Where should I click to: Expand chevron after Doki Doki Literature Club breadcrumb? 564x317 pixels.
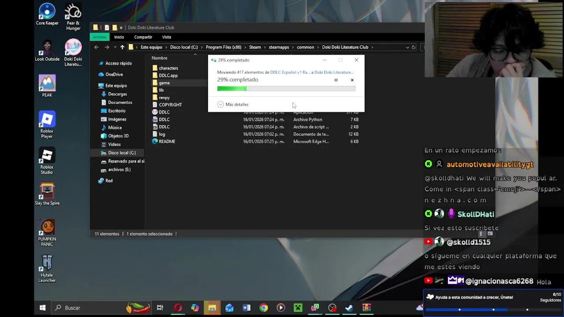[372, 47]
